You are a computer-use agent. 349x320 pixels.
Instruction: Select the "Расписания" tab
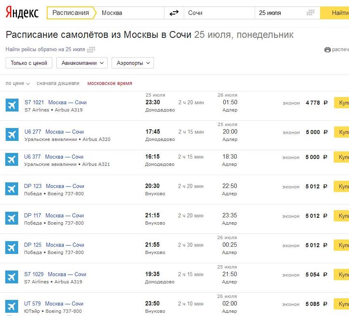[x=71, y=13]
